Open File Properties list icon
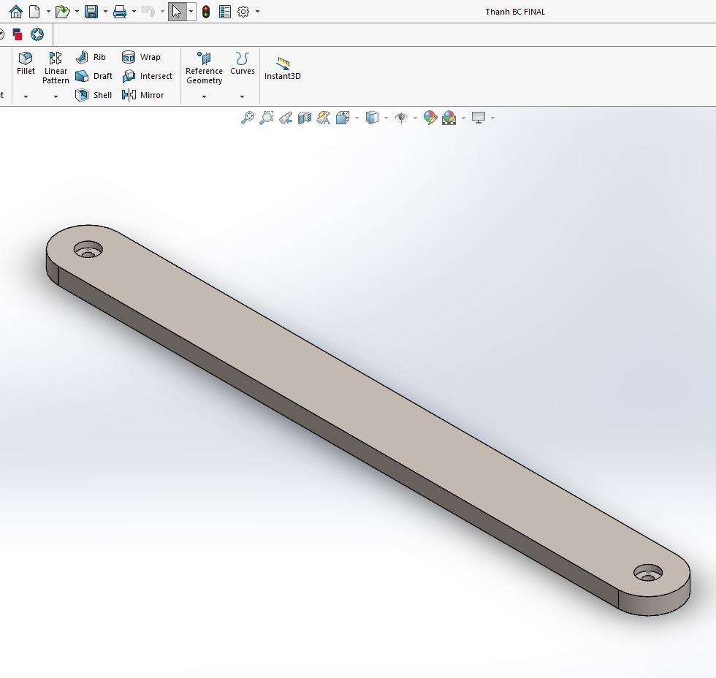Screen dimensions: 716x678 click(225, 12)
